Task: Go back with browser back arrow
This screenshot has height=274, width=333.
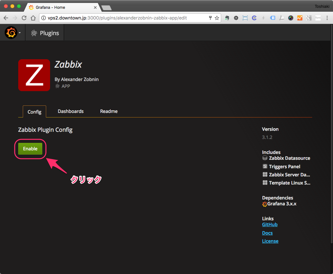Action: [6, 18]
